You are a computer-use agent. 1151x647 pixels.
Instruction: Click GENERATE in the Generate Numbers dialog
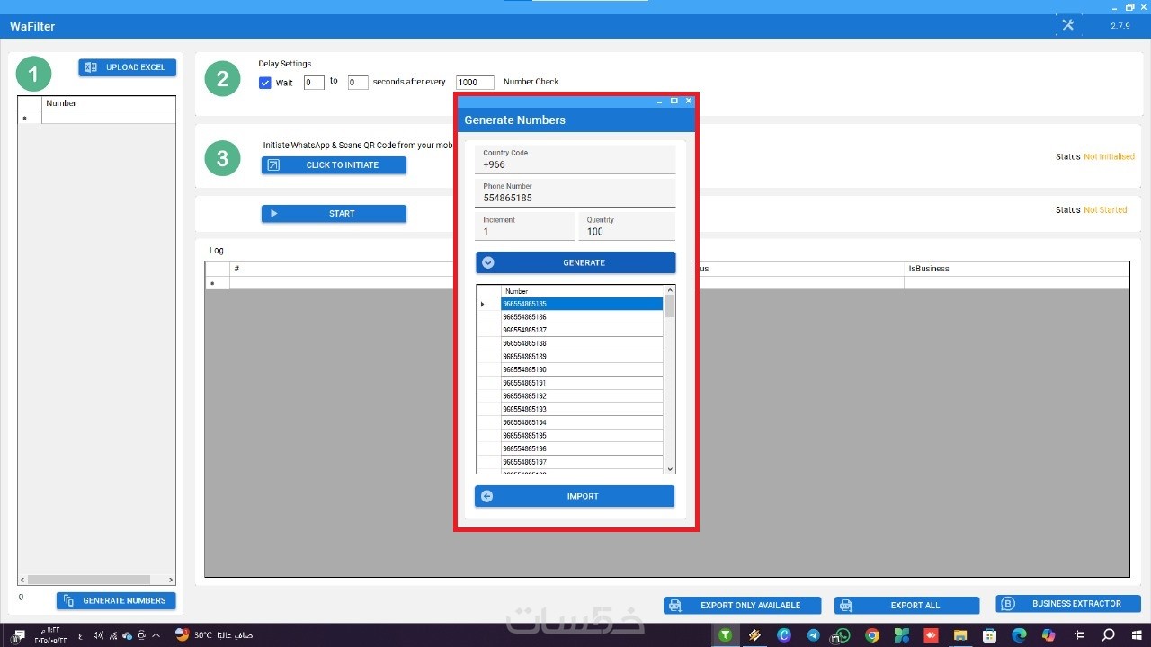575,262
